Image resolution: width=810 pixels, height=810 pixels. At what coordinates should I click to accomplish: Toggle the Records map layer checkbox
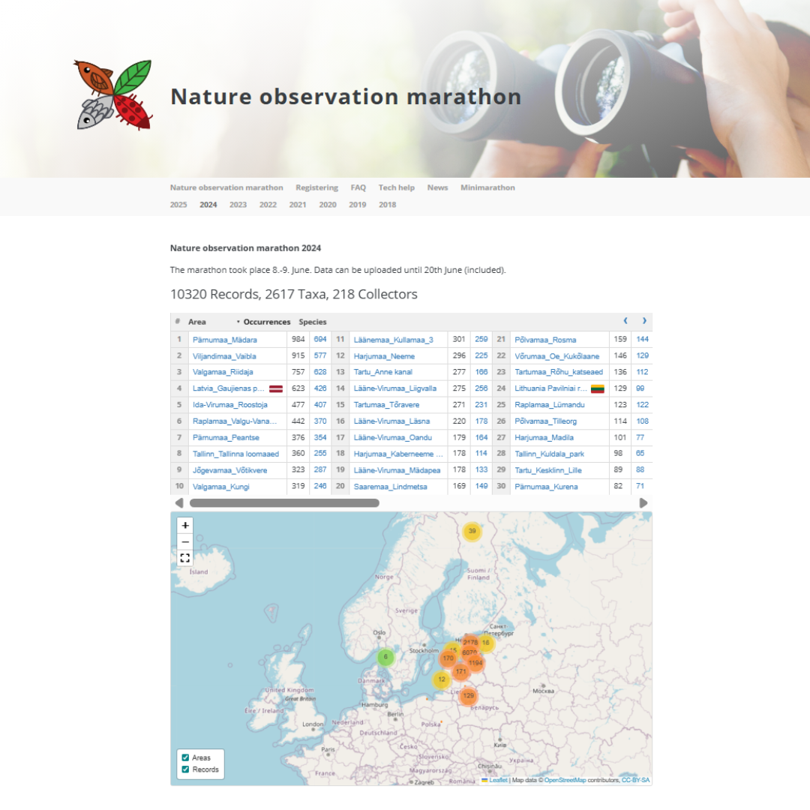[185, 769]
